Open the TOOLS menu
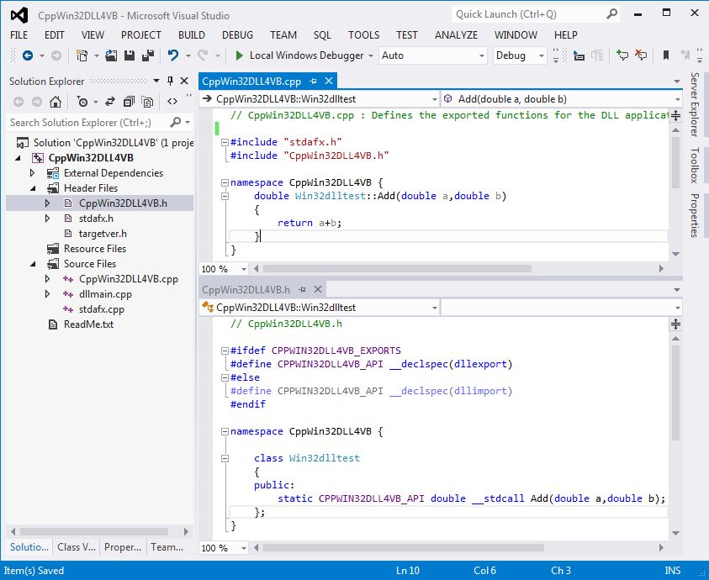The width and height of the screenshot is (709, 580). 363,34
